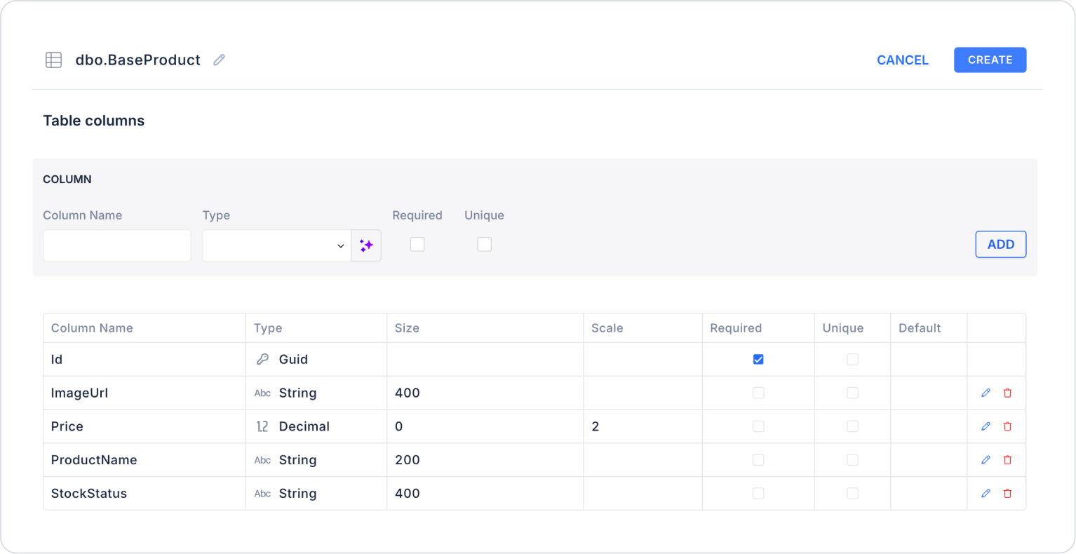1076x554 pixels.
Task: Delete the ProductName column
Action: click(1007, 460)
